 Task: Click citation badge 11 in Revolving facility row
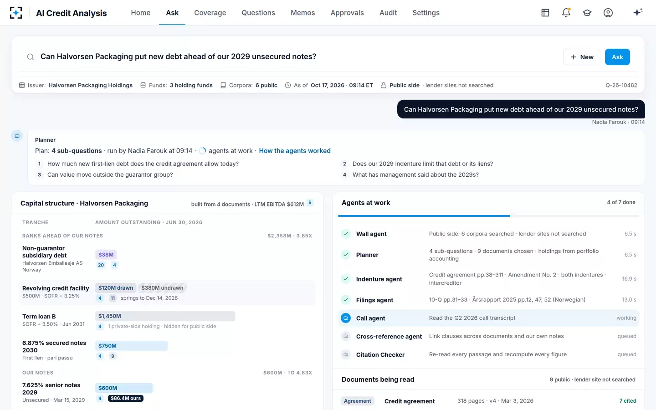coord(113,298)
